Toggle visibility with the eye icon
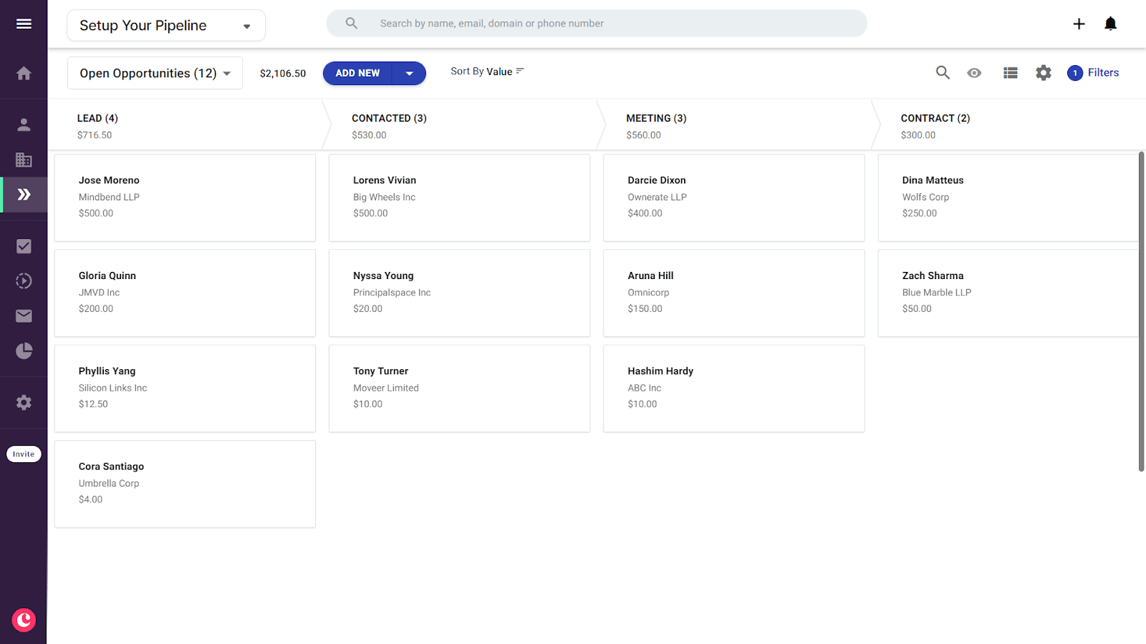 (974, 73)
